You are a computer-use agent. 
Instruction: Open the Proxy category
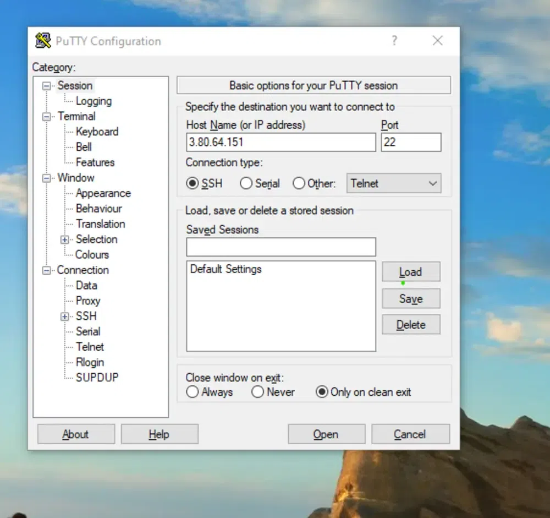pyautogui.click(x=88, y=301)
